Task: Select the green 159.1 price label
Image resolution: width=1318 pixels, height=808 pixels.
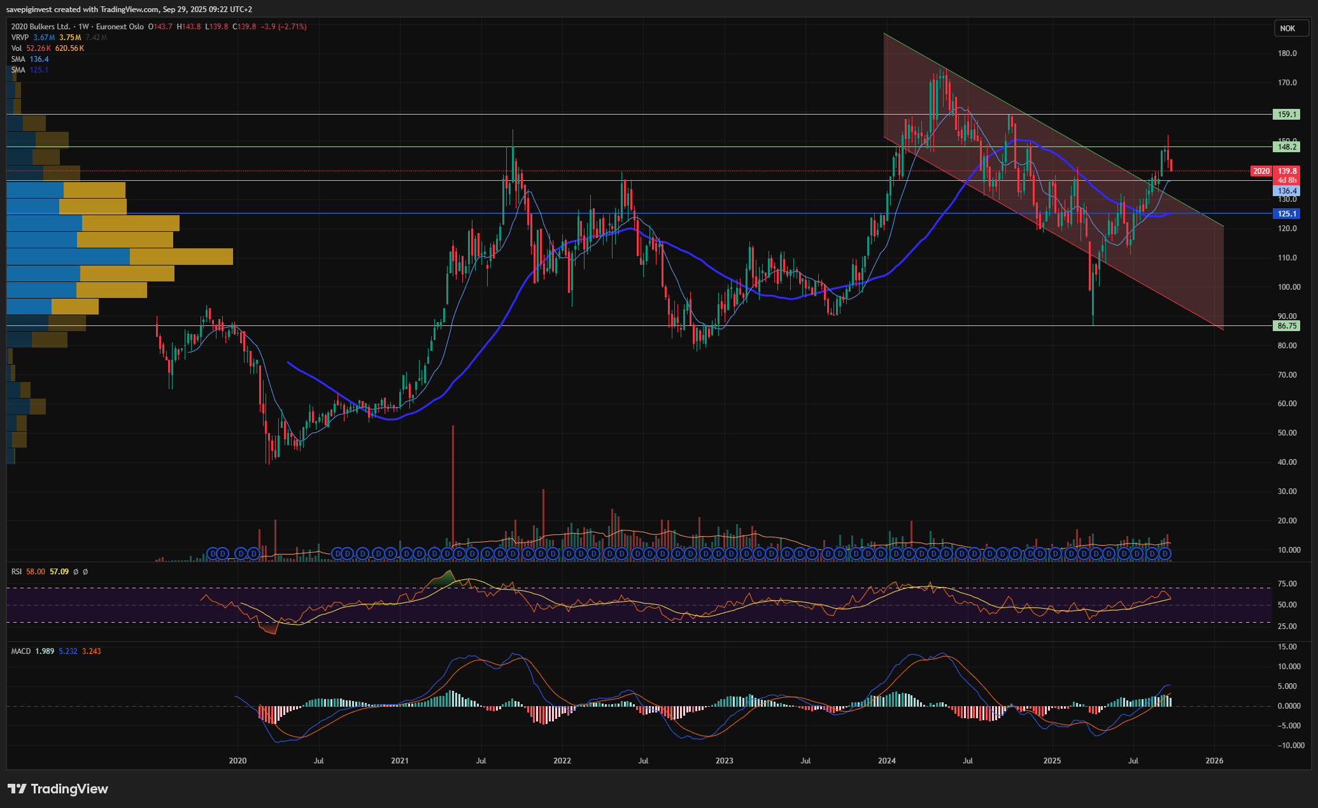Action: (1287, 115)
